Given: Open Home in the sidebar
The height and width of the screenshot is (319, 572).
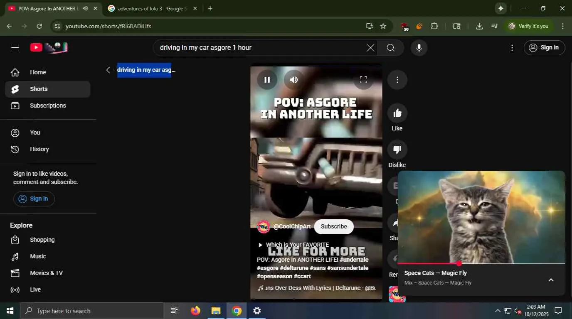Looking at the screenshot, I should coord(47,72).
